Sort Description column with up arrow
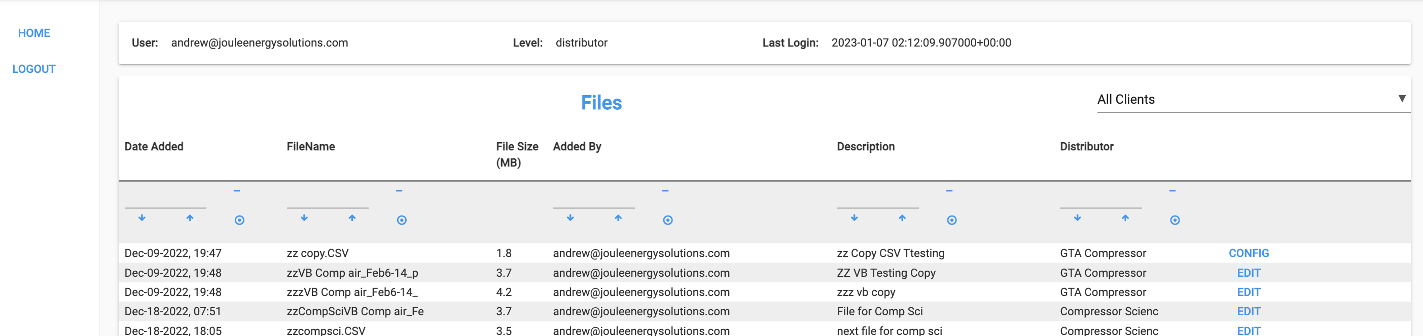This screenshot has height=336, width=1423. pos(902,218)
